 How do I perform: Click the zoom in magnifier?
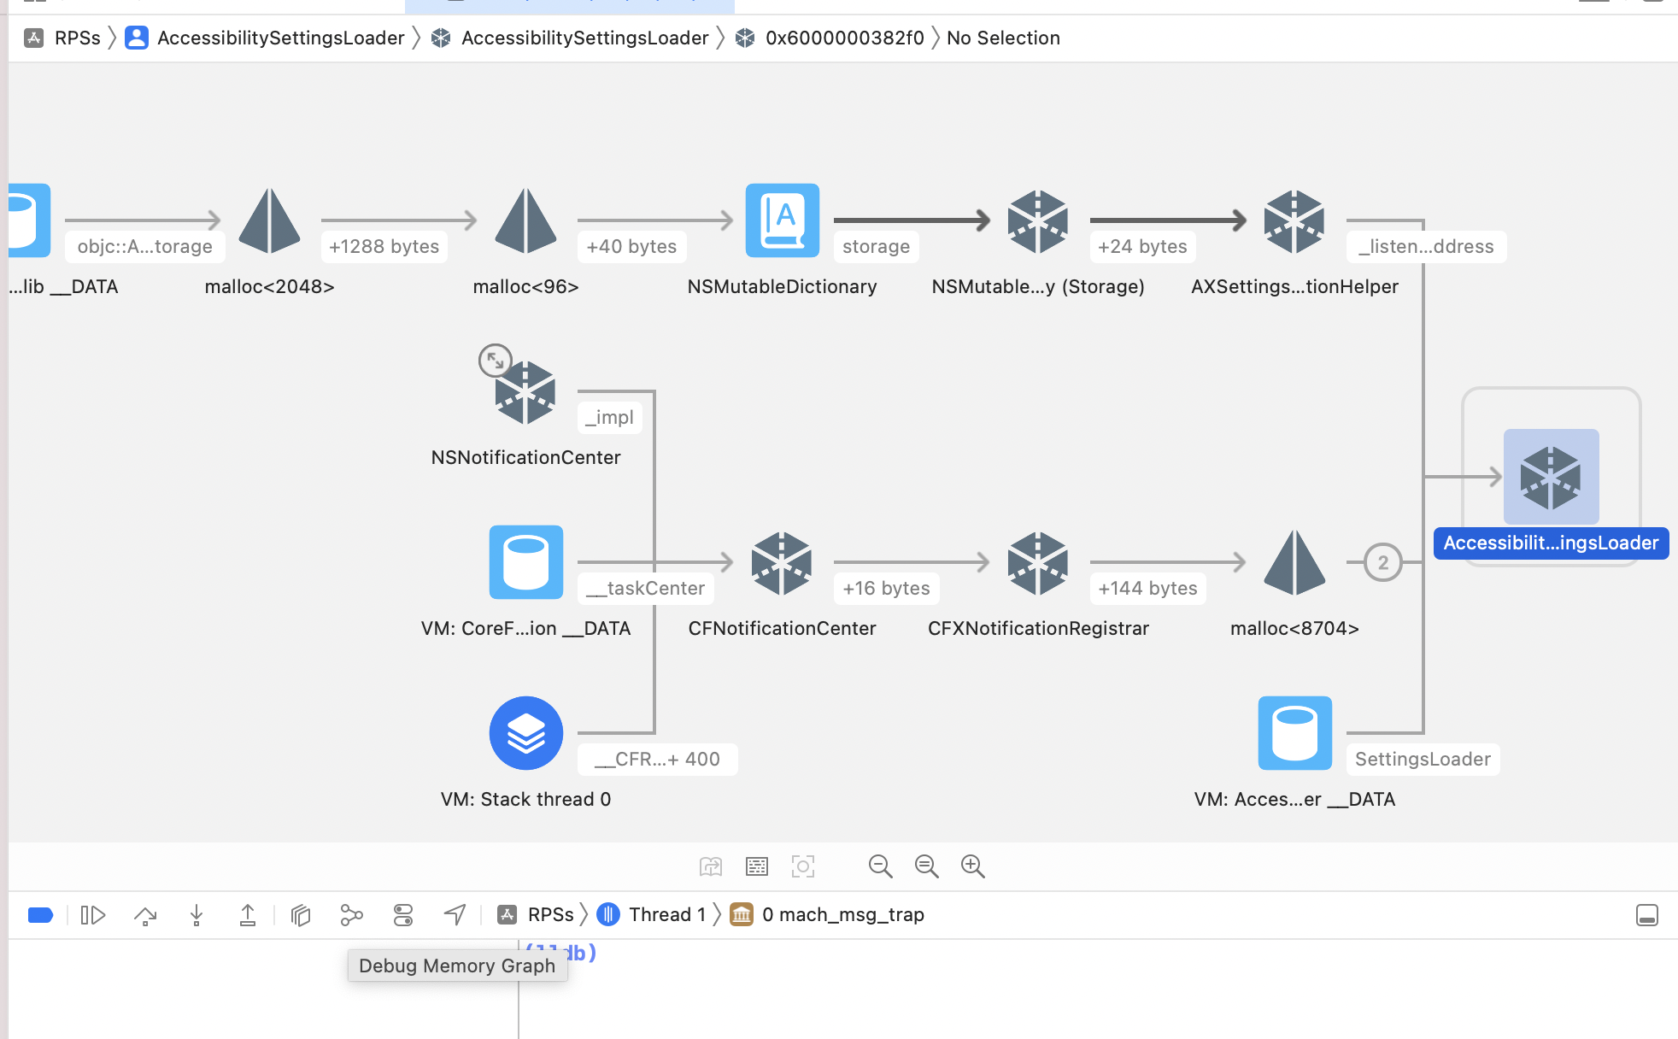tap(972, 866)
